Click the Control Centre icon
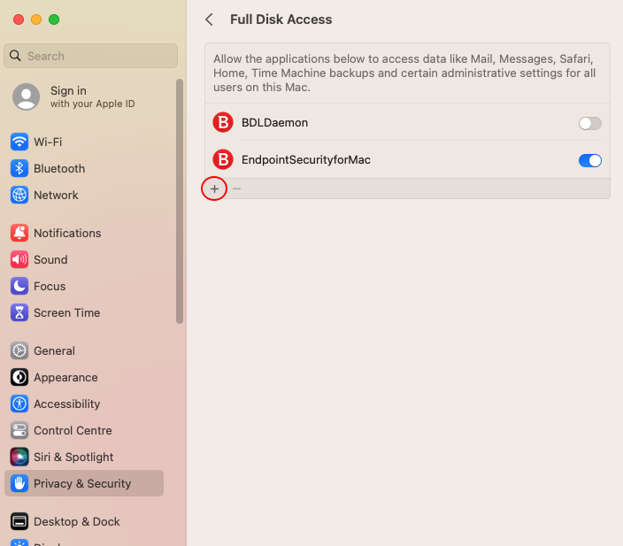The height and width of the screenshot is (546, 623). [x=19, y=430]
